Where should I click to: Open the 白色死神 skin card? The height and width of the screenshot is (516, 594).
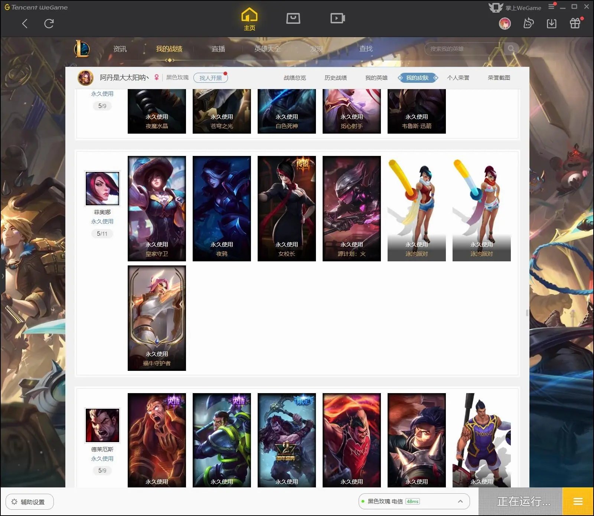pyautogui.click(x=287, y=111)
